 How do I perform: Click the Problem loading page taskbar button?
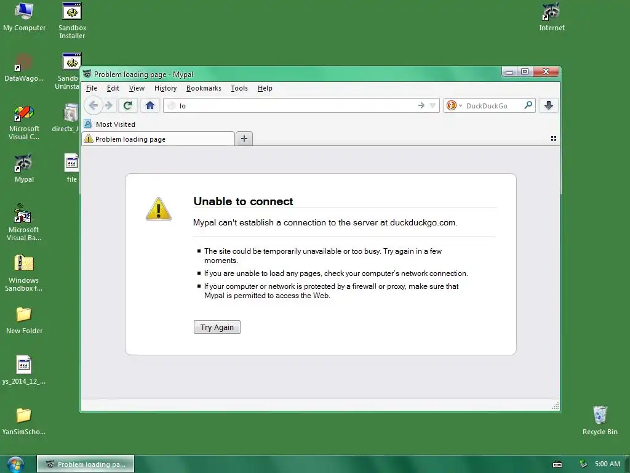pyautogui.click(x=86, y=464)
